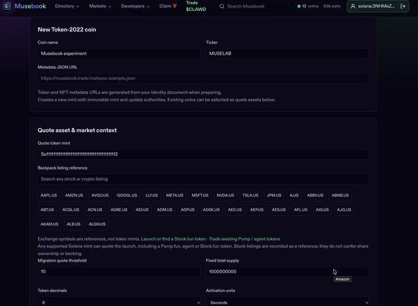The image size is (418, 306).
Task: Open the Markets menu
Action: coord(100,6)
